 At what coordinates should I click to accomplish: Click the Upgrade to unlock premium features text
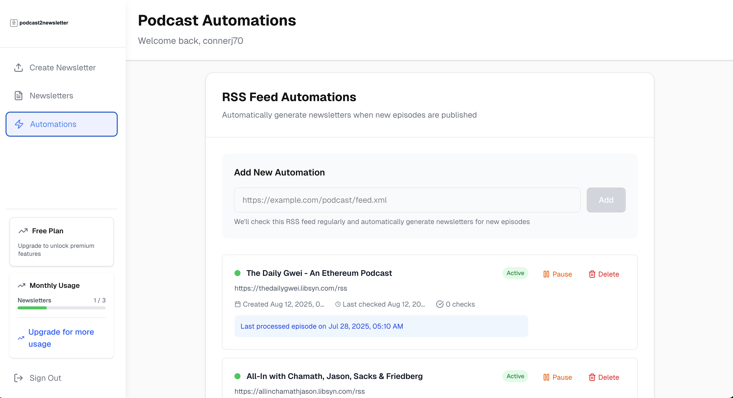click(56, 250)
